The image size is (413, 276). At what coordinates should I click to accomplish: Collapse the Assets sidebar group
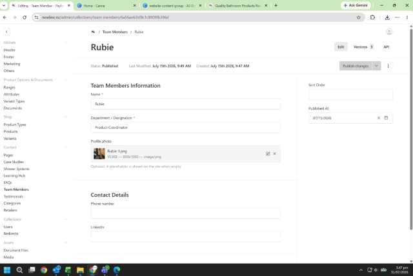point(66,242)
